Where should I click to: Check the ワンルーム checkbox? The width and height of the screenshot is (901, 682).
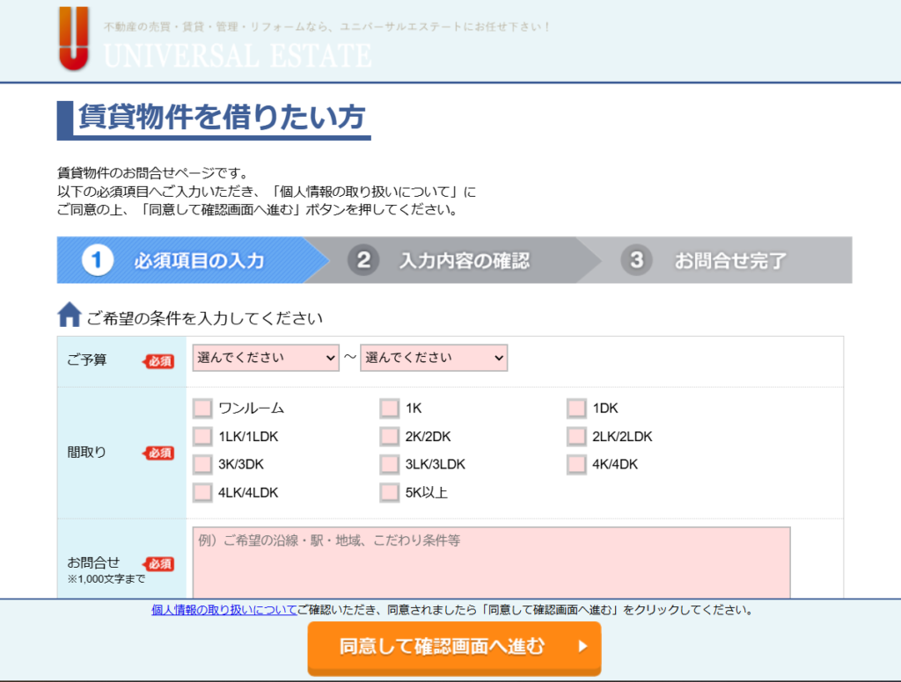(202, 409)
